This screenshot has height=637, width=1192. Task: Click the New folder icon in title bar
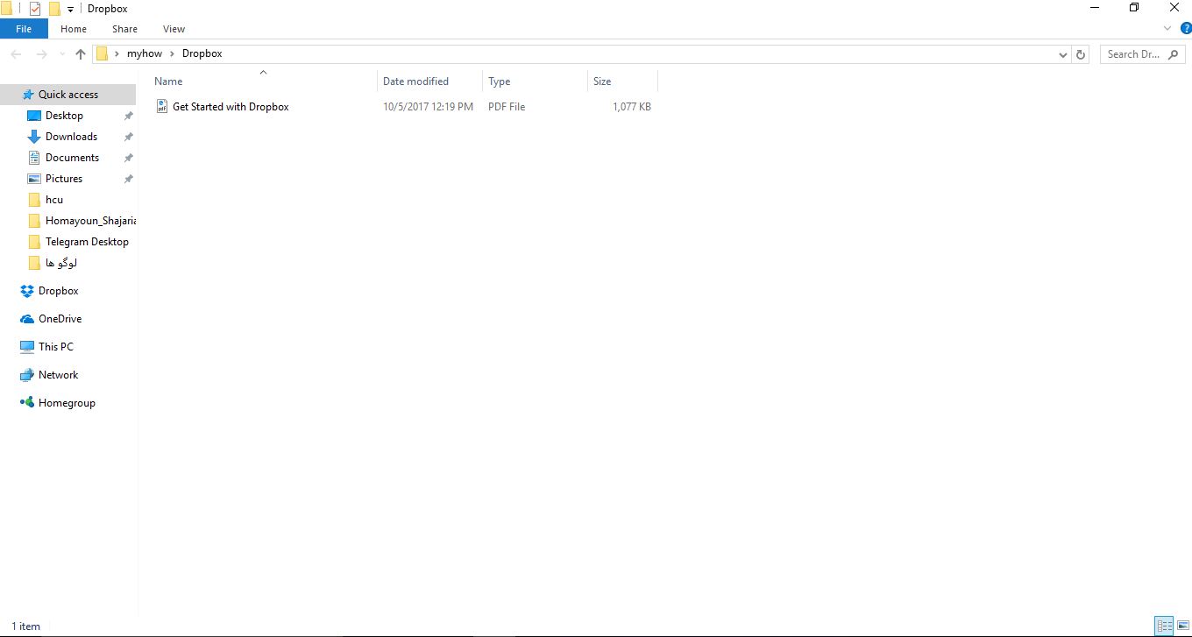point(54,9)
